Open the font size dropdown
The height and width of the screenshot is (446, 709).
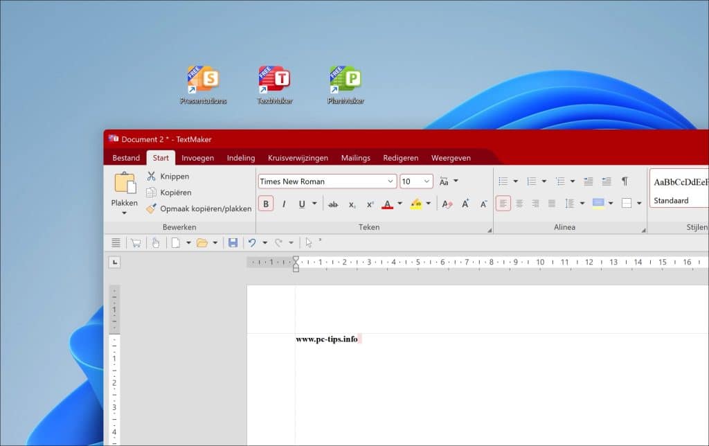point(427,181)
